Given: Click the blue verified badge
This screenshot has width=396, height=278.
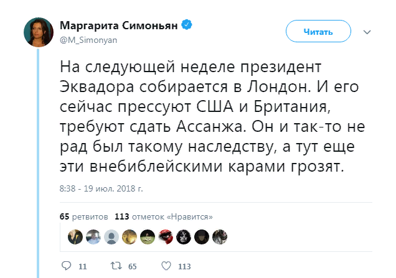Looking at the screenshot, I should tap(186, 25).
